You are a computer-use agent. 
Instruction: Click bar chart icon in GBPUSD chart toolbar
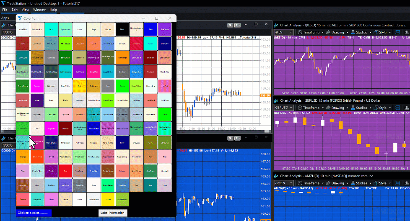pos(407,108)
